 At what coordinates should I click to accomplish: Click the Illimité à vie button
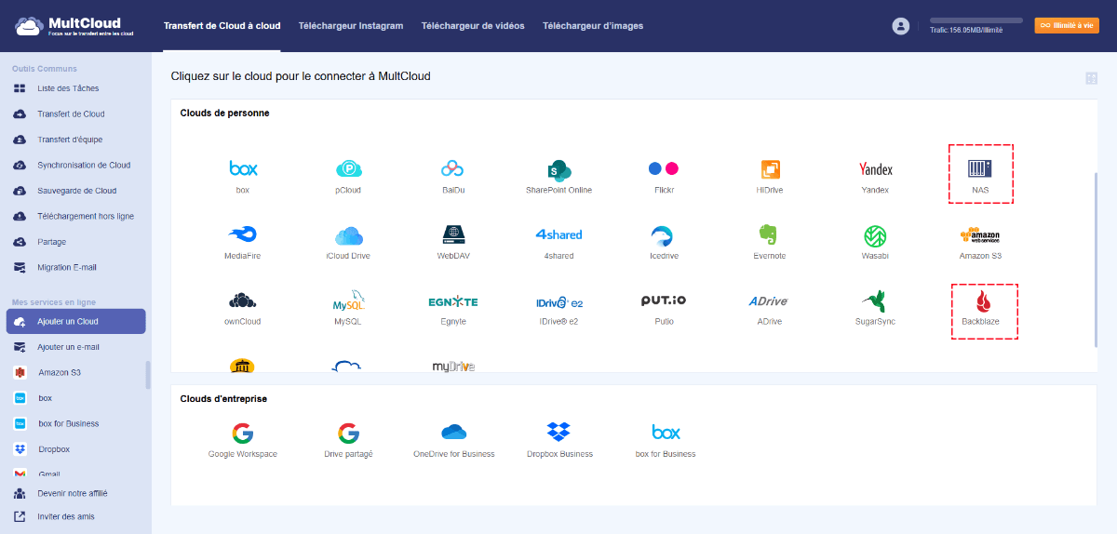tap(1066, 26)
